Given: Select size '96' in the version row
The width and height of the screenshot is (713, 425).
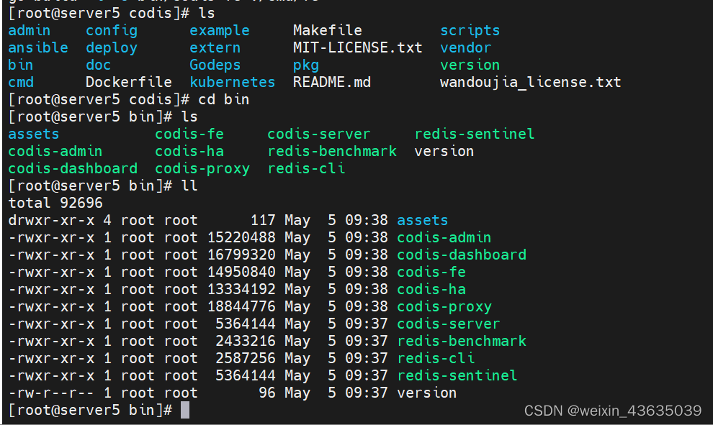Looking at the screenshot, I should tap(267, 393).
